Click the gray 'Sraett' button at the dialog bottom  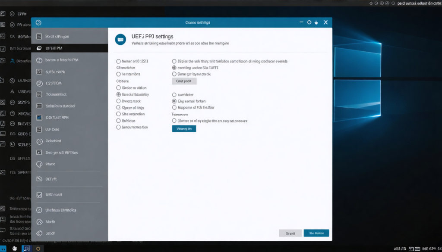click(x=290, y=233)
